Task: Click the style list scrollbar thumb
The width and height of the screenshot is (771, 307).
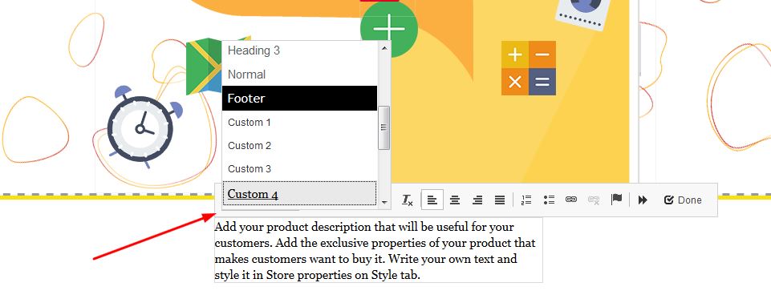Action: tap(384, 127)
